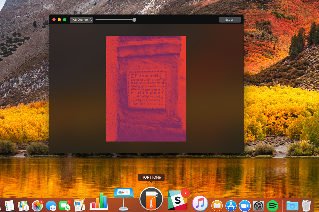319x212 pixels.
Task: Click the duotone image preview
Action: 146,89
